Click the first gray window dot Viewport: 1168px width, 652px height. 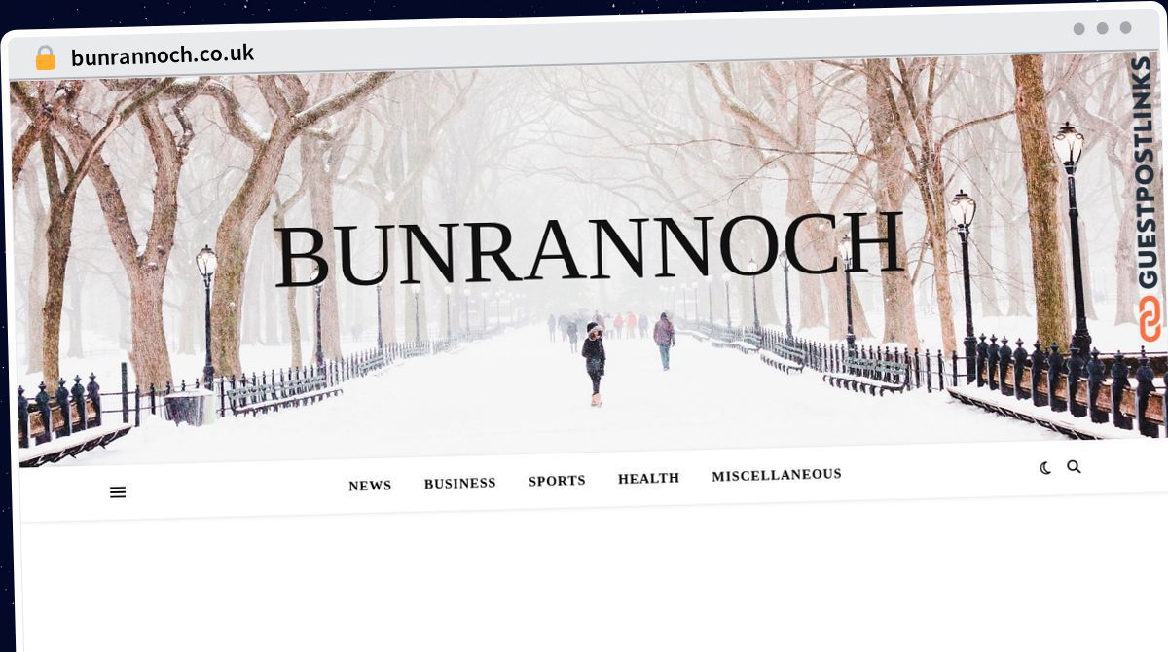tap(1078, 29)
